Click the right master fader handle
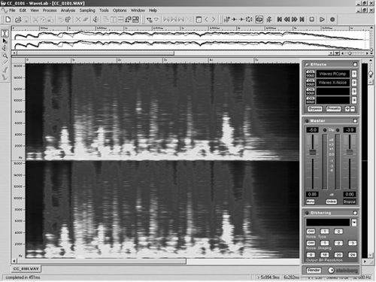The height and width of the screenshot is (282, 376). point(350,152)
